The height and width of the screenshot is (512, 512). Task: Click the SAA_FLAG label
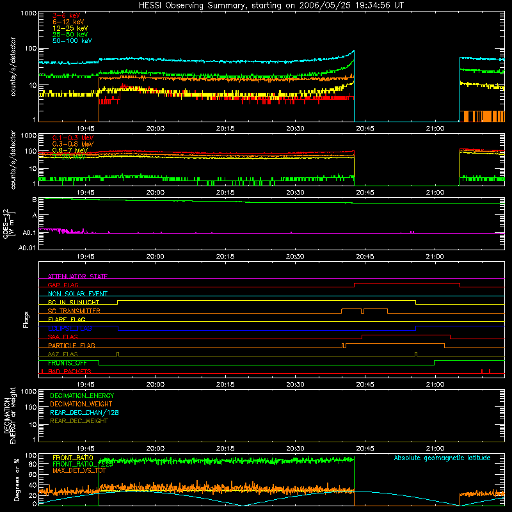click(63, 337)
